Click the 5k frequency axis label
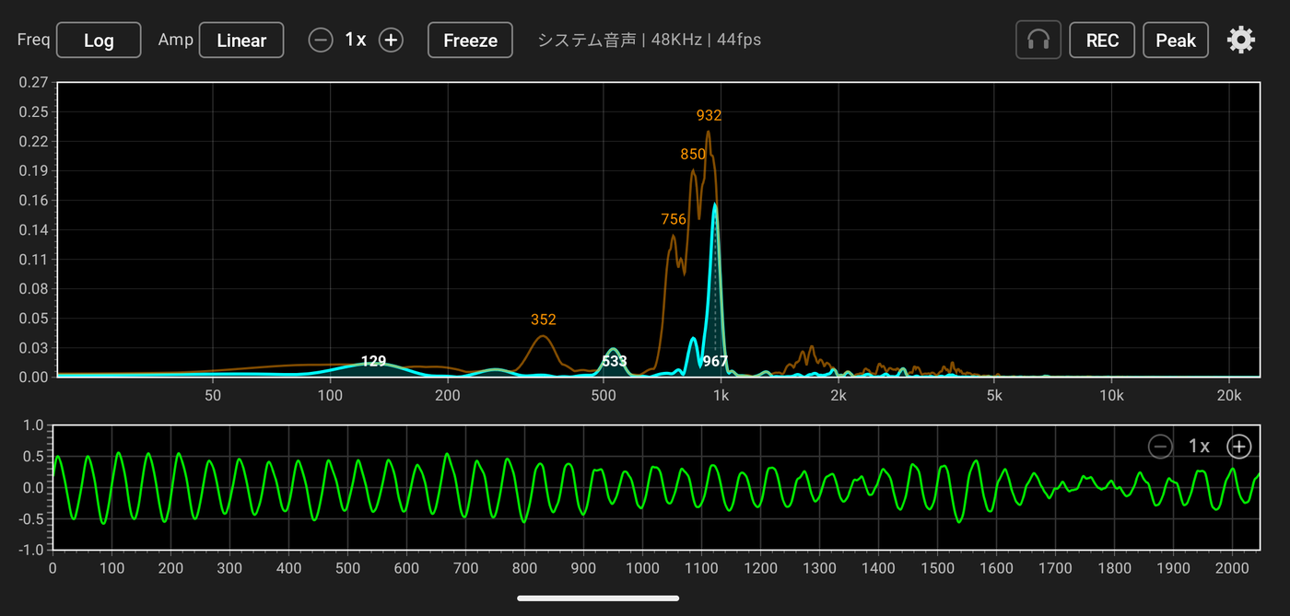The image size is (1290, 616). (994, 396)
